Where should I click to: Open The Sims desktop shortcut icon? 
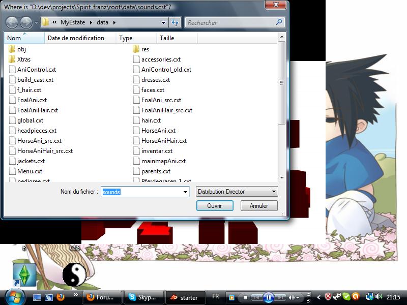point(24,275)
